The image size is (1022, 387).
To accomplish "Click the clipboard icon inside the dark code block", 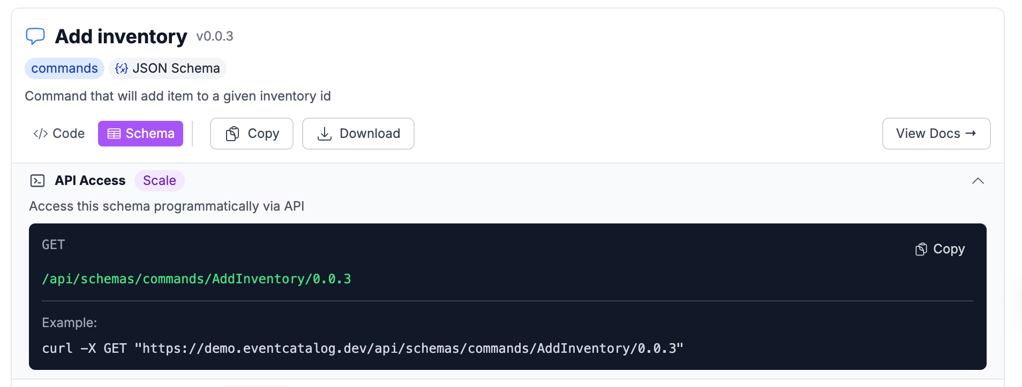I will pos(921,249).
